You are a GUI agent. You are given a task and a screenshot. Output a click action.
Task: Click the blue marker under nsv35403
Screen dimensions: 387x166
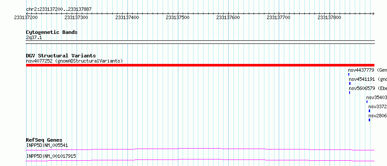(367, 102)
